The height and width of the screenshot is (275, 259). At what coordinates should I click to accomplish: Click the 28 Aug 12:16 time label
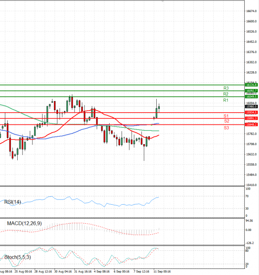(x=43, y=272)
